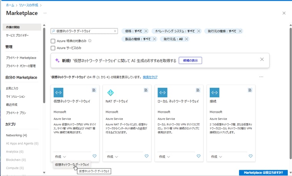
Task: Click the 仮想ネットワーク ゲートウェイ card icon
Action: 58,92
